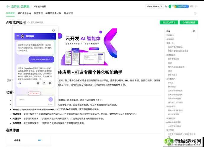This screenshot has width=204, height=147.
Task: Jump to 快速上手 in contents
Action: [170, 43]
